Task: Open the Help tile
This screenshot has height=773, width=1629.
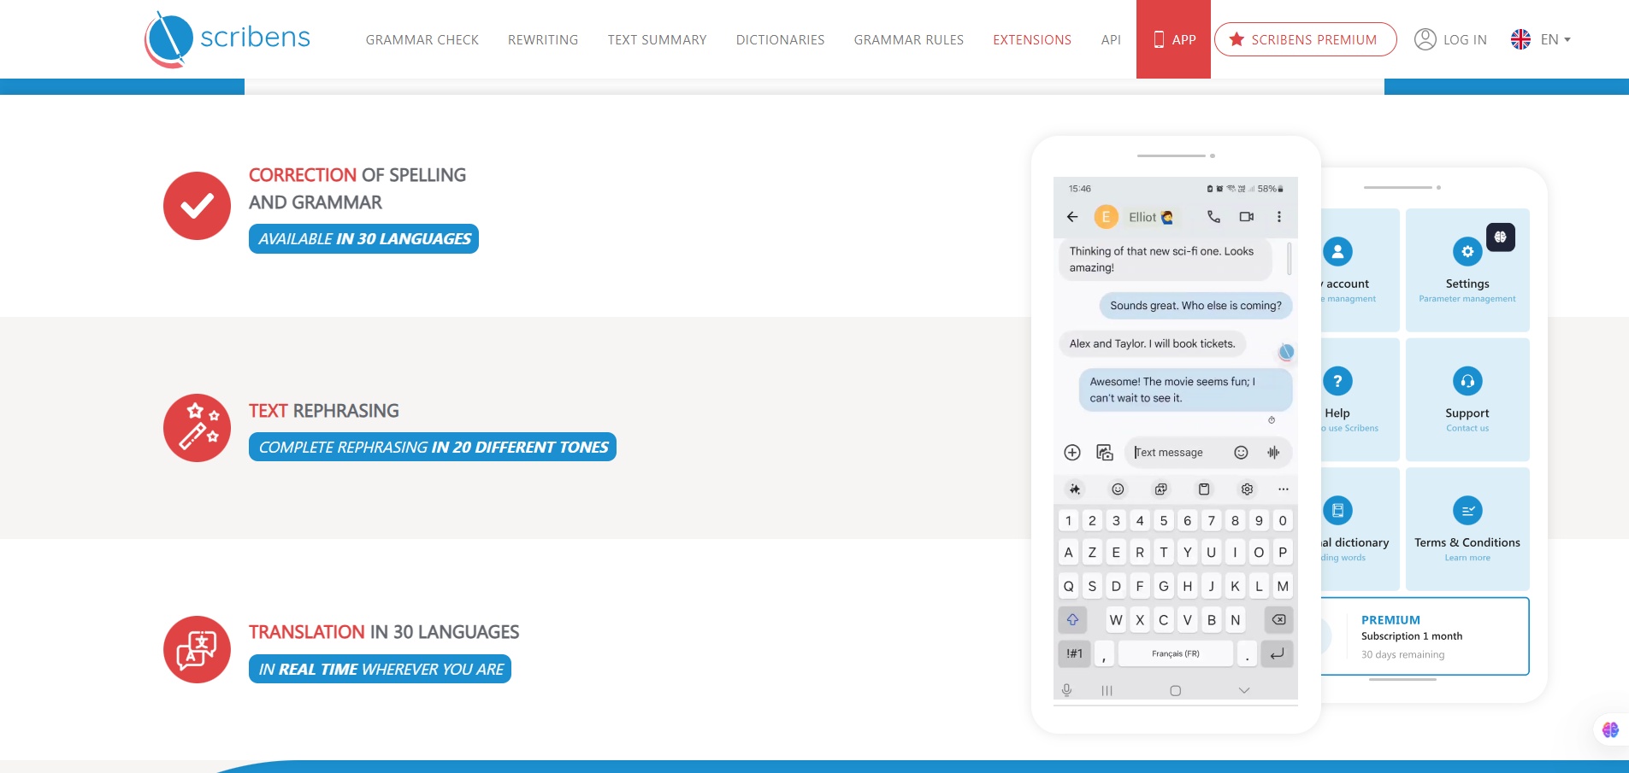Action: [1360, 400]
